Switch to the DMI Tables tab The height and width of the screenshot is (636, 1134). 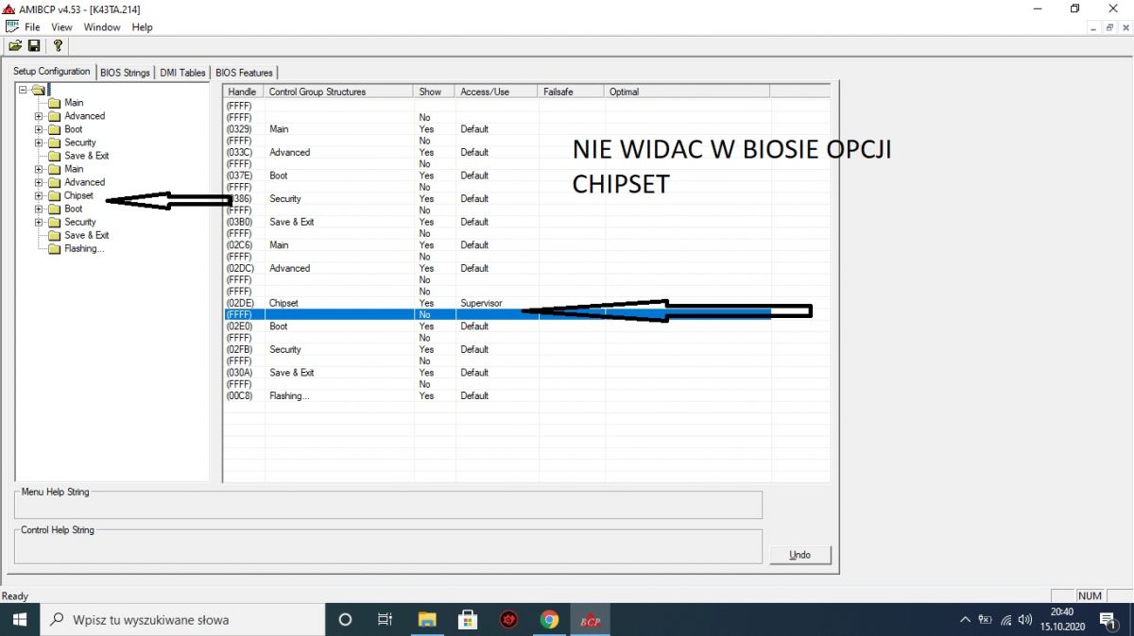click(x=182, y=73)
